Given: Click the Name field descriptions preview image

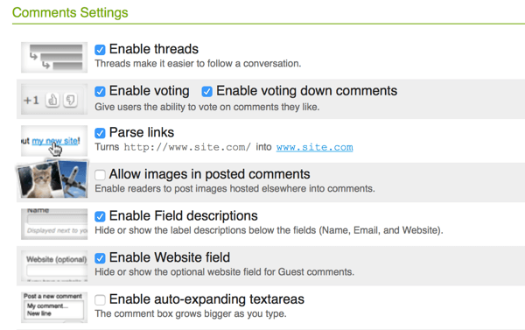Looking at the screenshot, I should pyautogui.click(x=54, y=224).
